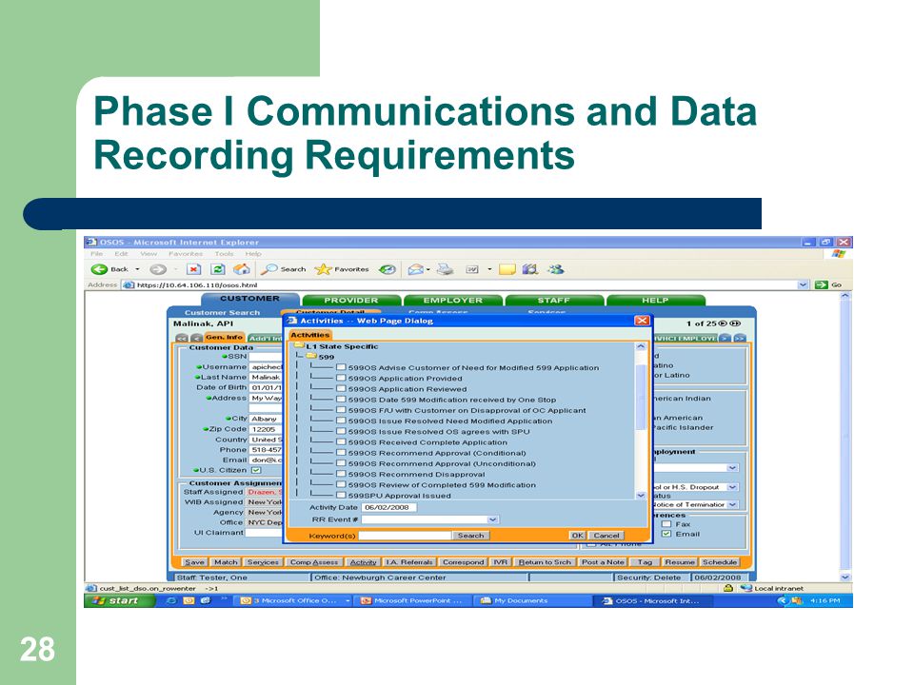
Task: Check 599OS Issue Resolved OS agrees with SPU
Action: (x=341, y=432)
